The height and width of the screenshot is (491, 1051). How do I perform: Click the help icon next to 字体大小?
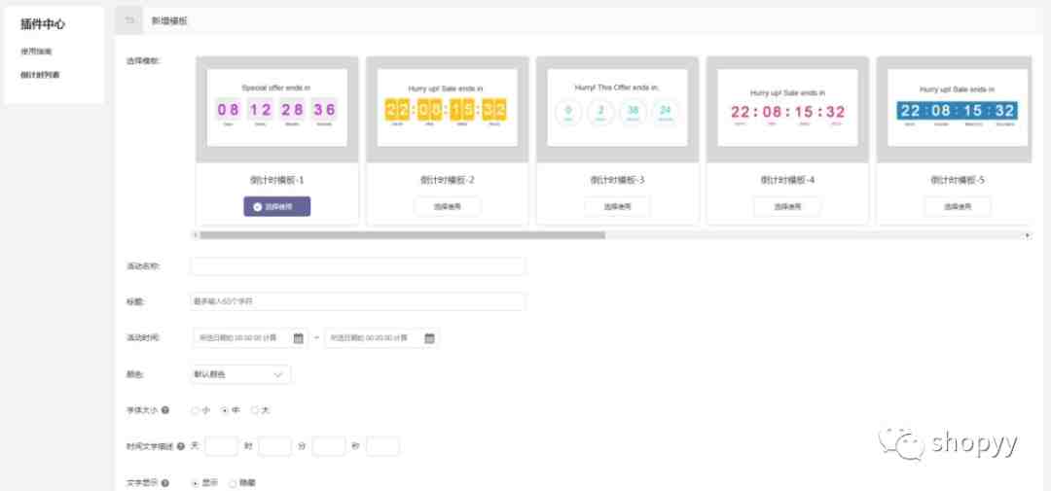[x=164, y=410]
